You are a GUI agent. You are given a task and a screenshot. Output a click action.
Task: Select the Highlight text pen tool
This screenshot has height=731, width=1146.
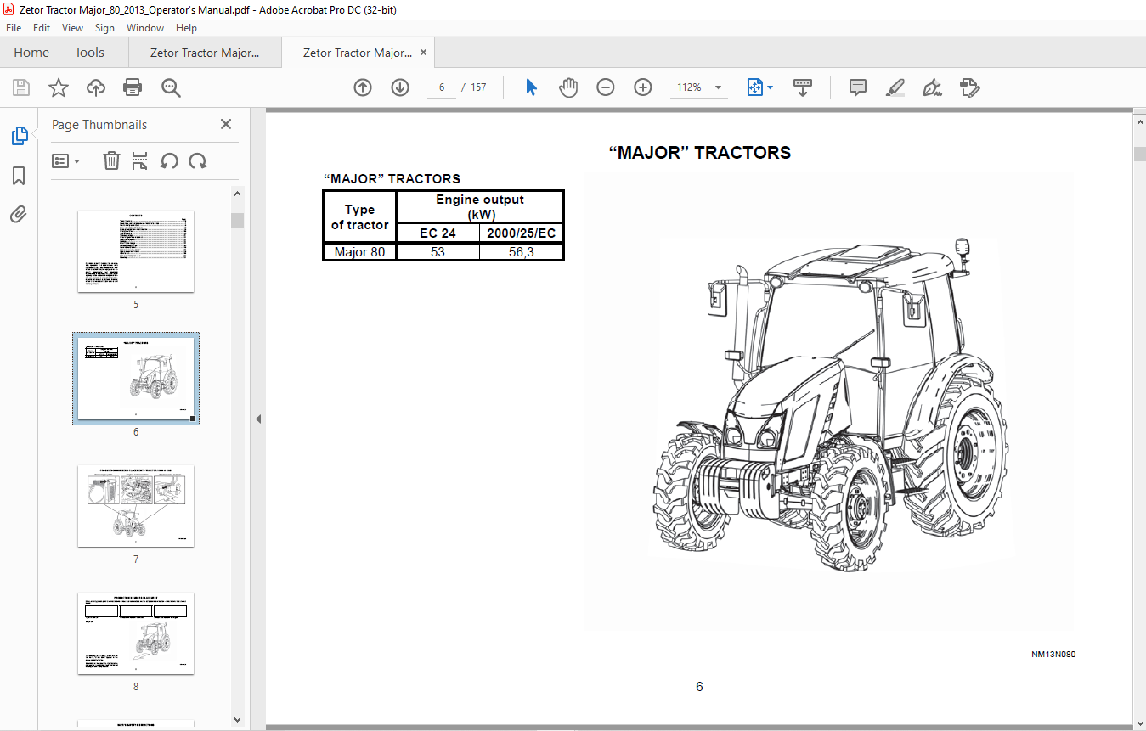pos(895,87)
